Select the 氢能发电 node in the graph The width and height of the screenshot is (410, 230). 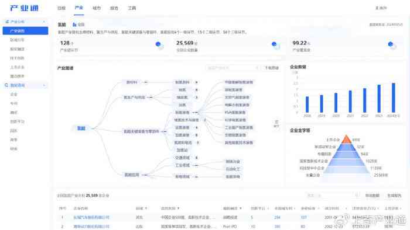point(233,177)
